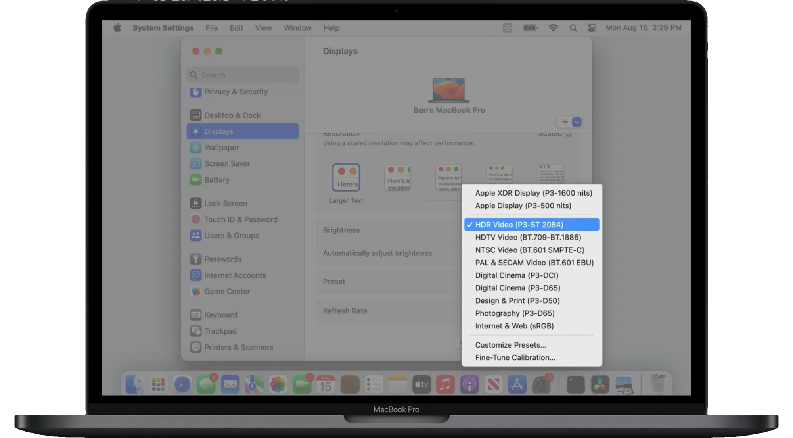
Task: Expand the add display dropdown arrow
Action: [x=577, y=122]
